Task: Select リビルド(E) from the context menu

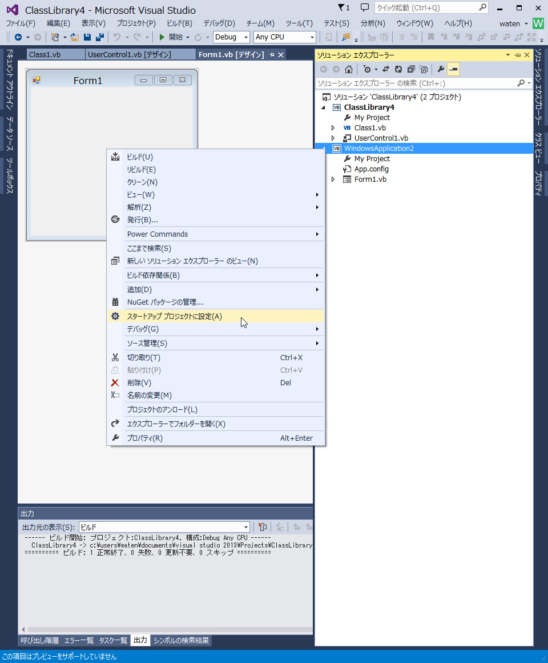Action: click(216, 170)
